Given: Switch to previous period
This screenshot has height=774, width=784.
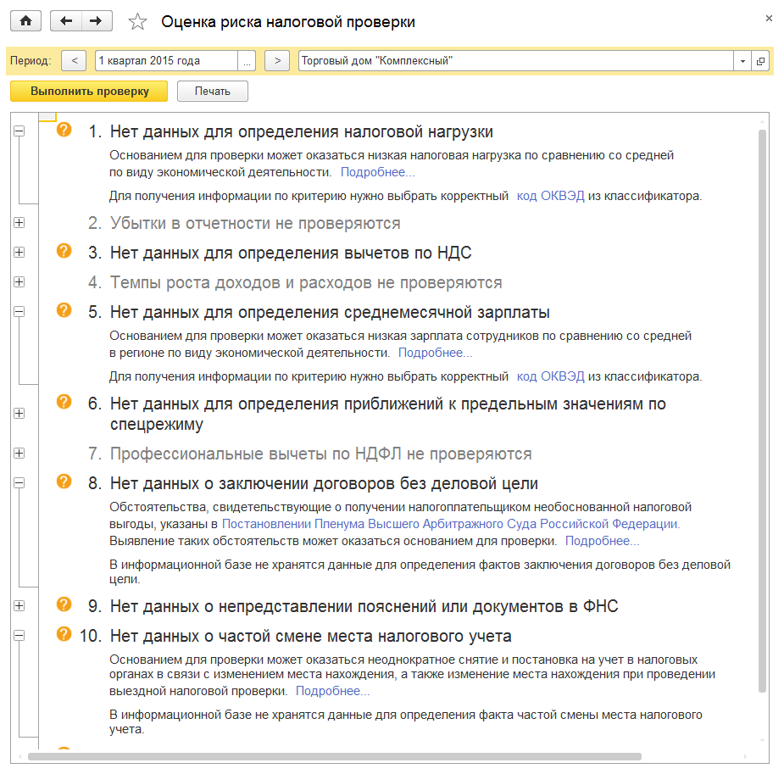Looking at the screenshot, I should point(75,61).
